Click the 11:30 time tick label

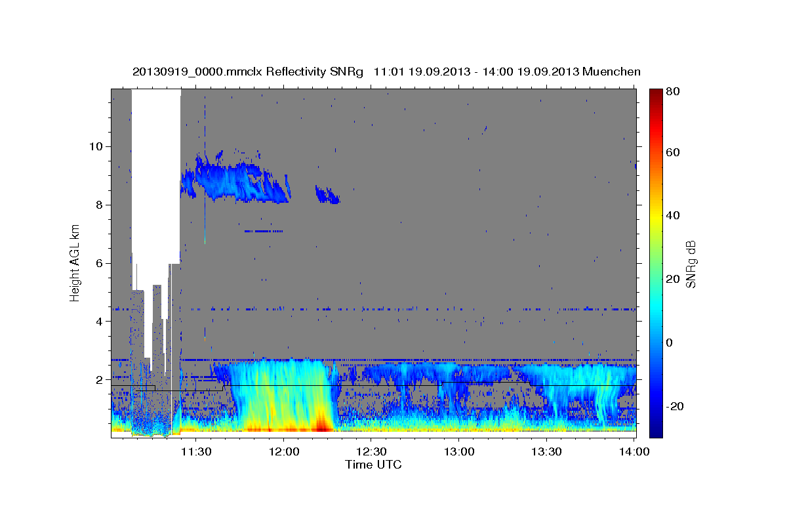196,451
